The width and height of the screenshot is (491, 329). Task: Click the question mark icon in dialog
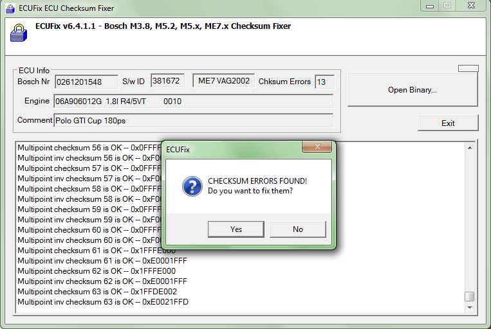click(192, 186)
